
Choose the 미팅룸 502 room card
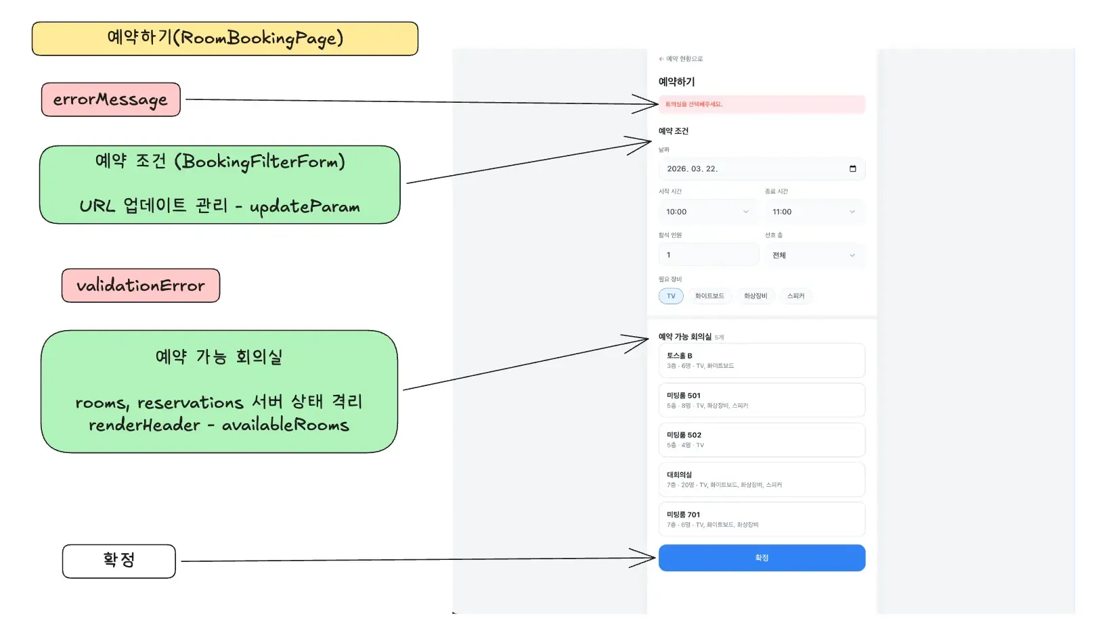[x=762, y=440]
